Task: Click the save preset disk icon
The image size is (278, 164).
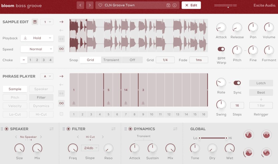Action: point(168,5)
